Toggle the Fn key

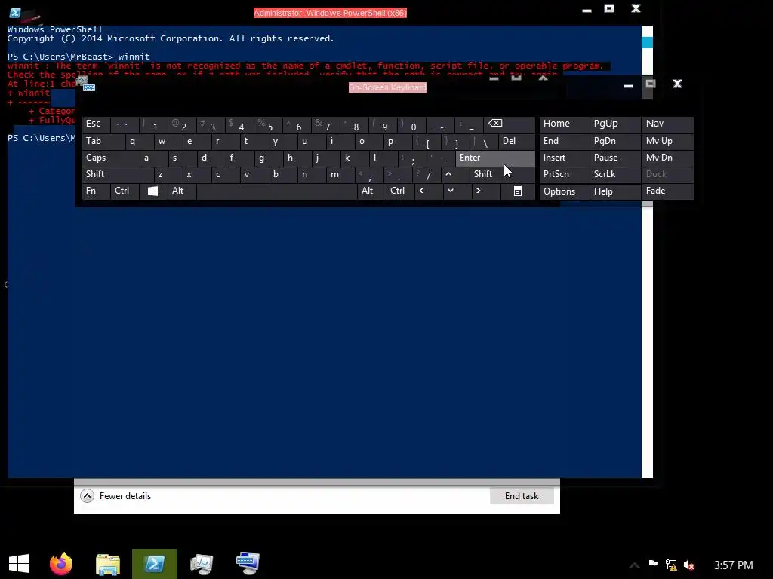click(x=96, y=191)
